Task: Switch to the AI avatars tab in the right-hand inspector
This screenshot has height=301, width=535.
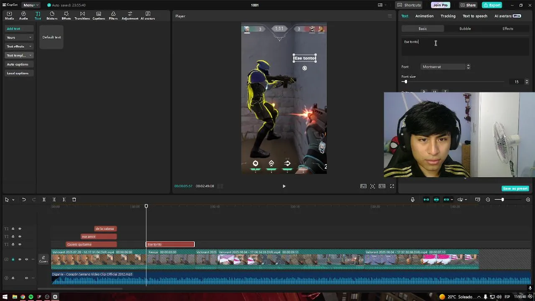Action: coord(507,16)
